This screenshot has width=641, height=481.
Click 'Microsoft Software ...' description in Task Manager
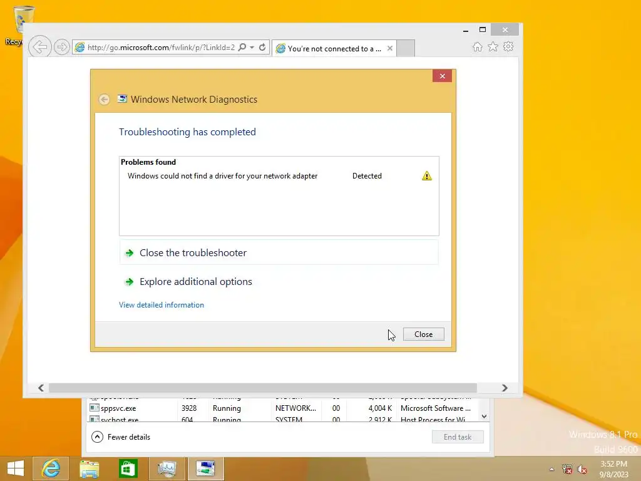(436, 408)
